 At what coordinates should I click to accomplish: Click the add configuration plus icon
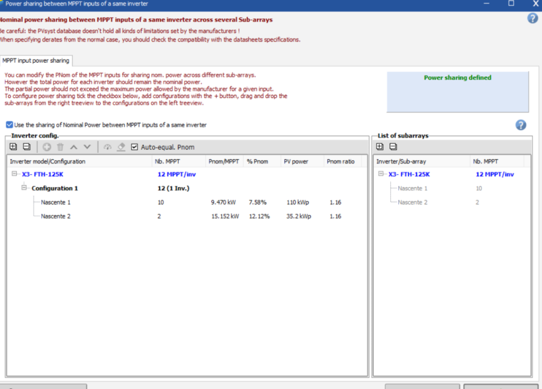pyautogui.click(x=47, y=147)
